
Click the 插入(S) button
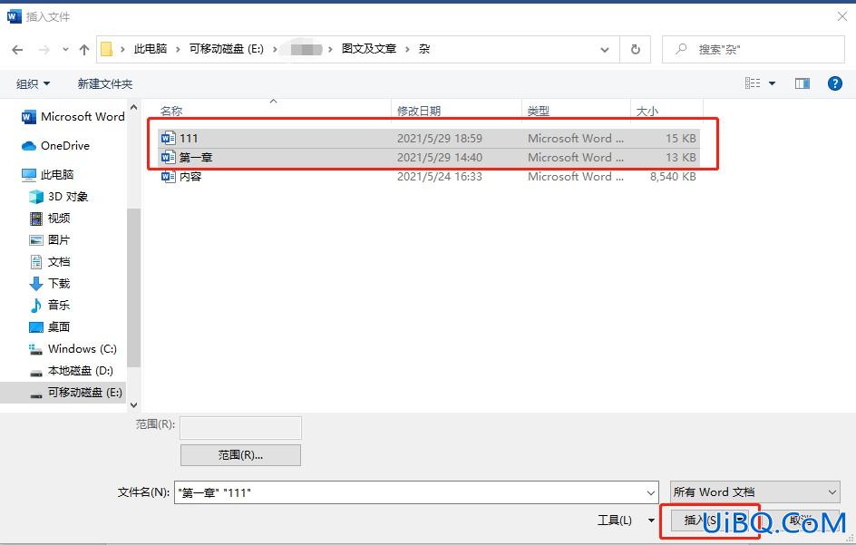[x=709, y=521]
